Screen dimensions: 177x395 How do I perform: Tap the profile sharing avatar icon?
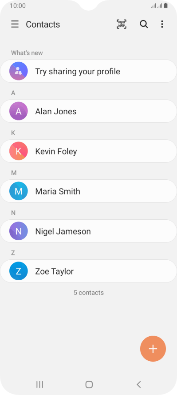point(18,71)
